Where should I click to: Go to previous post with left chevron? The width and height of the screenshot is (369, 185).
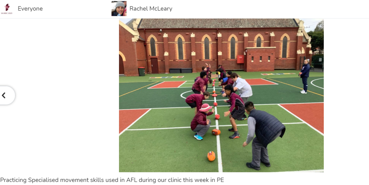pos(4,96)
